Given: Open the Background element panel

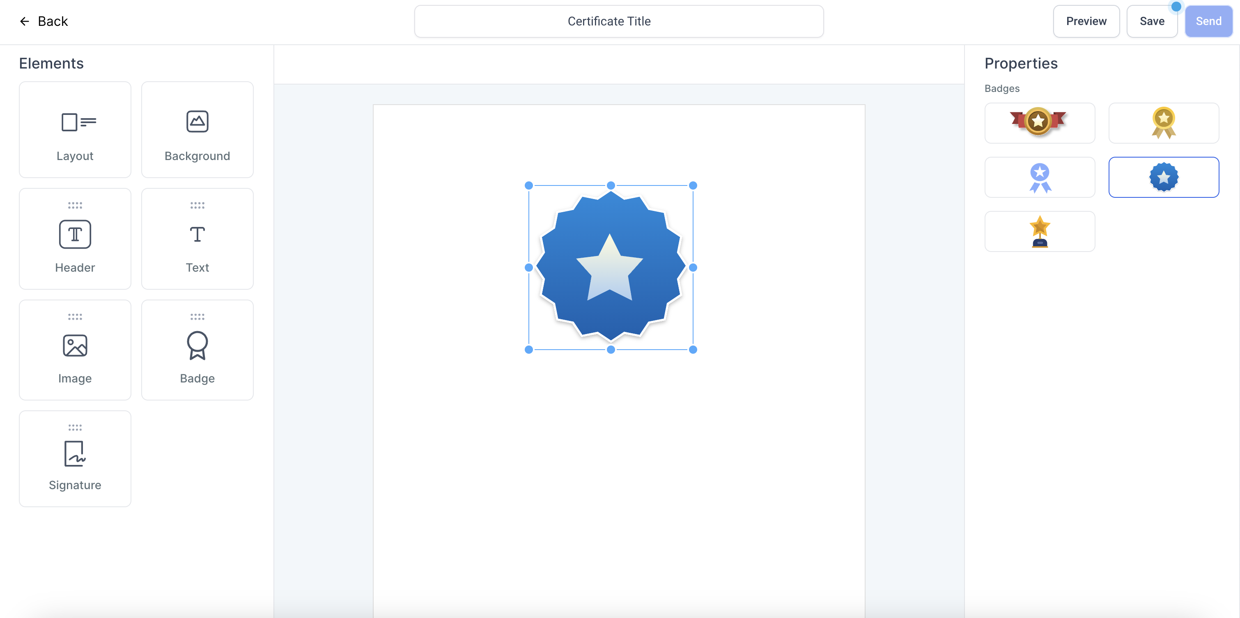Looking at the screenshot, I should [x=197, y=129].
